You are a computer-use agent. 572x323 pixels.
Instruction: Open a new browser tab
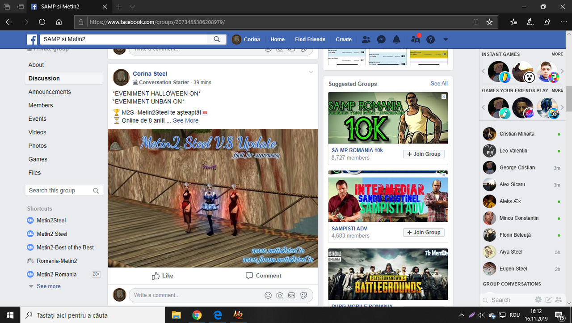(x=119, y=7)
